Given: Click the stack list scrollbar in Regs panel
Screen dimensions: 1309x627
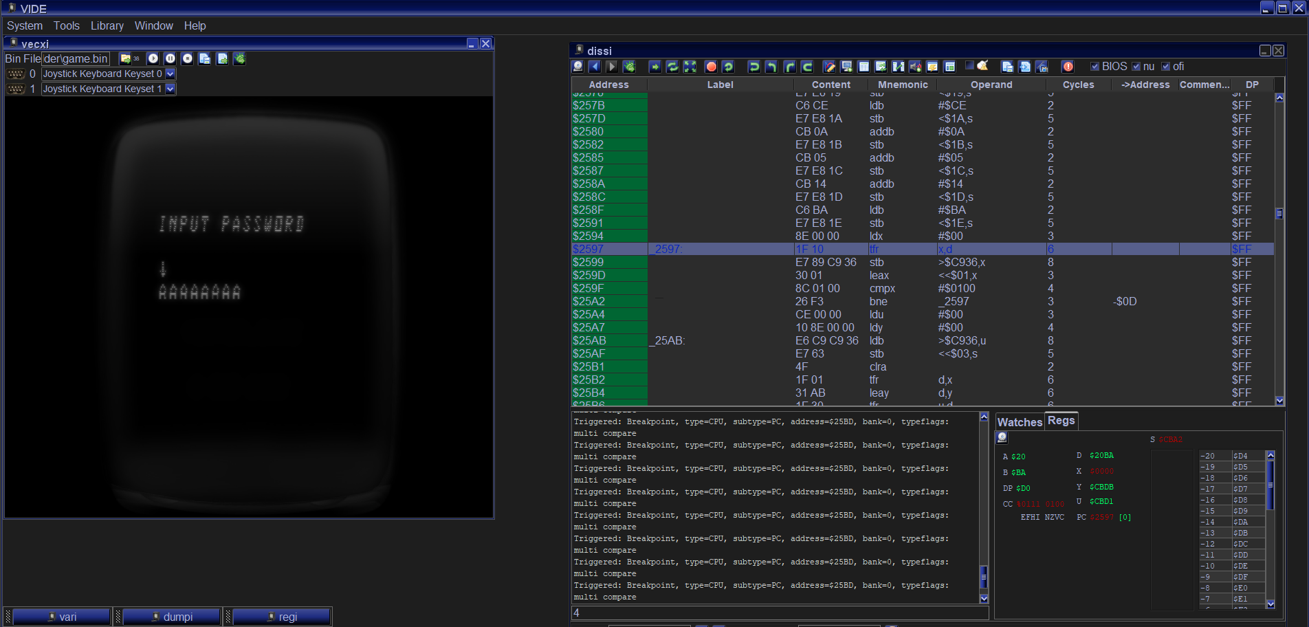Looking at the screenshot, I should tap(1270, 485).
